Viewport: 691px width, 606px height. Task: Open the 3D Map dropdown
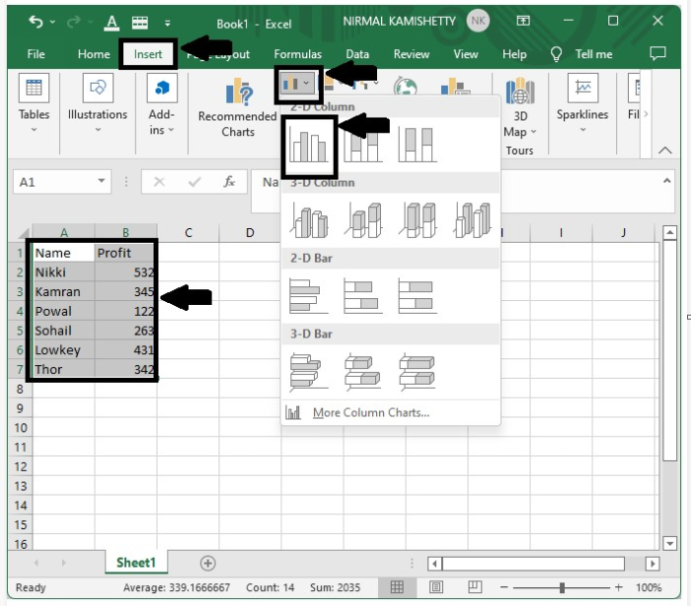[x=520, y=108]
